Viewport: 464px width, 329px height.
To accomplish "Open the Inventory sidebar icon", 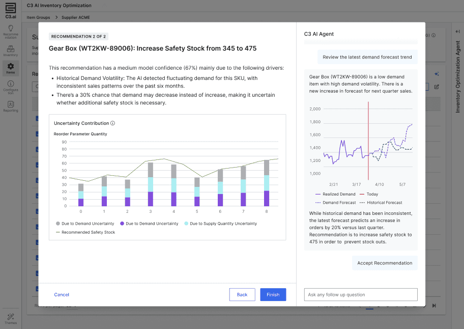I will click(x=11, y=51).
